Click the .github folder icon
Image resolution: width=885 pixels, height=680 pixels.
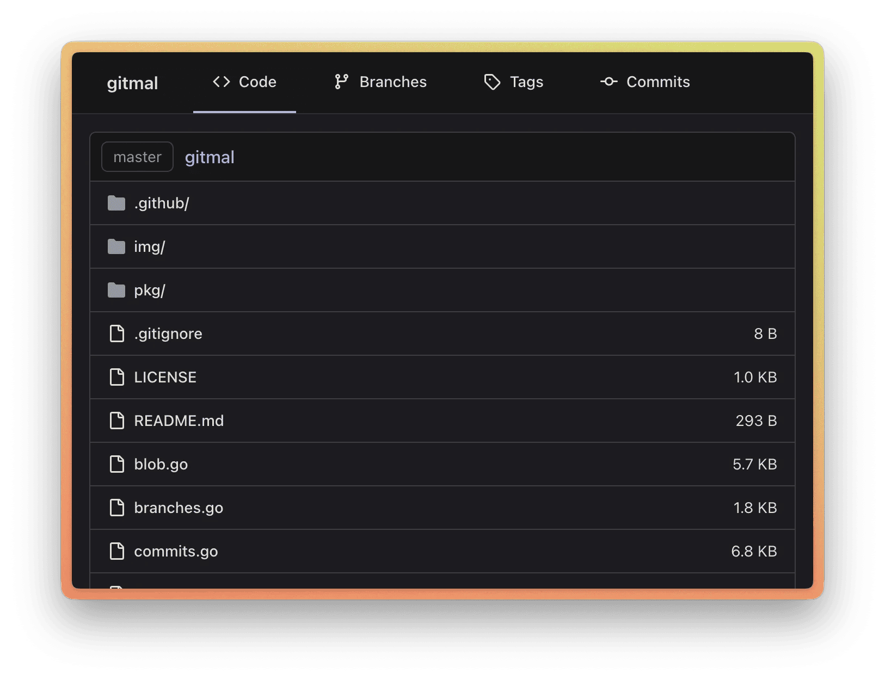[x=116, y=203]
